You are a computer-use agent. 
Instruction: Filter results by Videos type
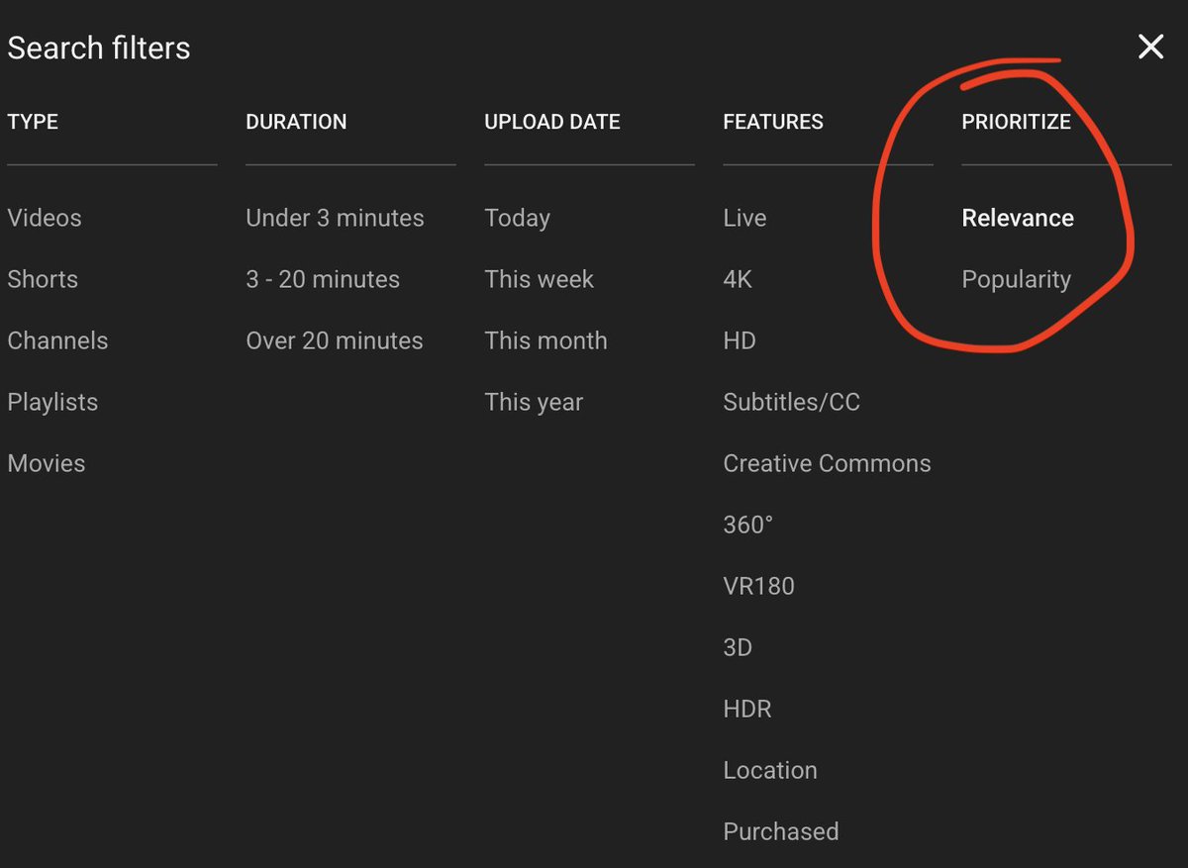[45, 218]
